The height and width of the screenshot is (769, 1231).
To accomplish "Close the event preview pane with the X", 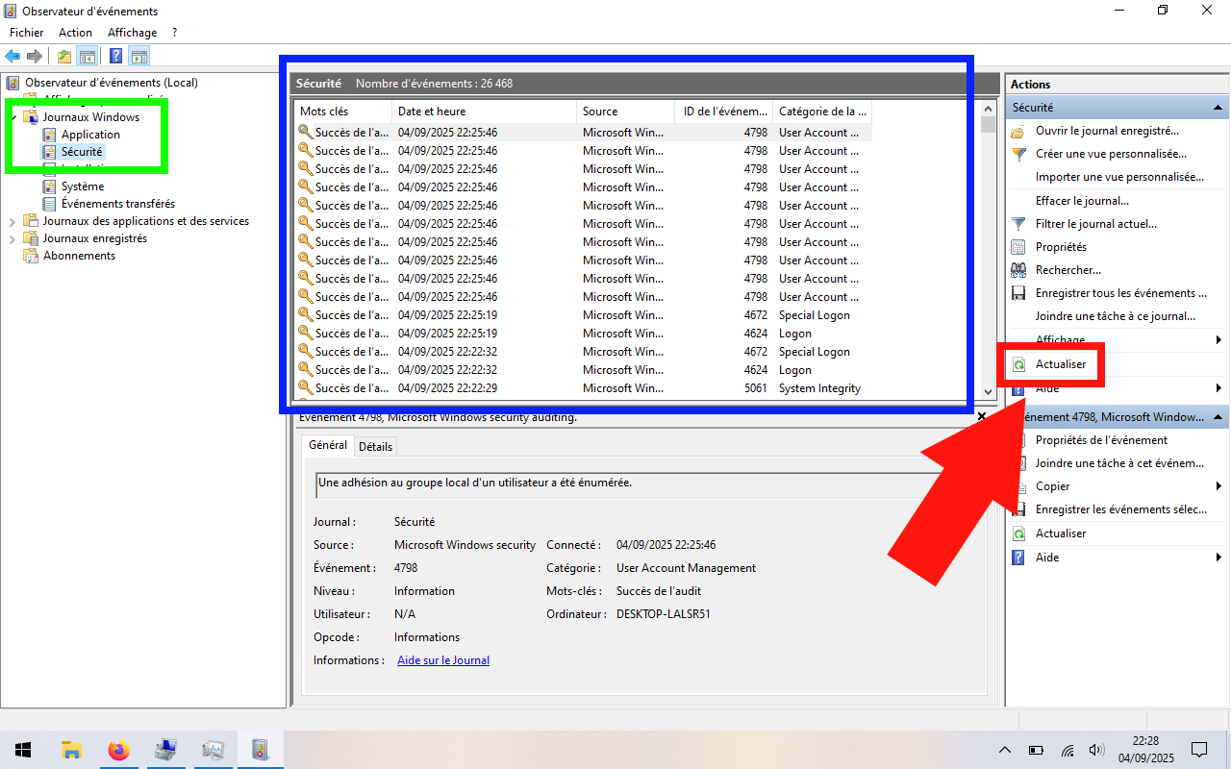I will coord(982,417).
